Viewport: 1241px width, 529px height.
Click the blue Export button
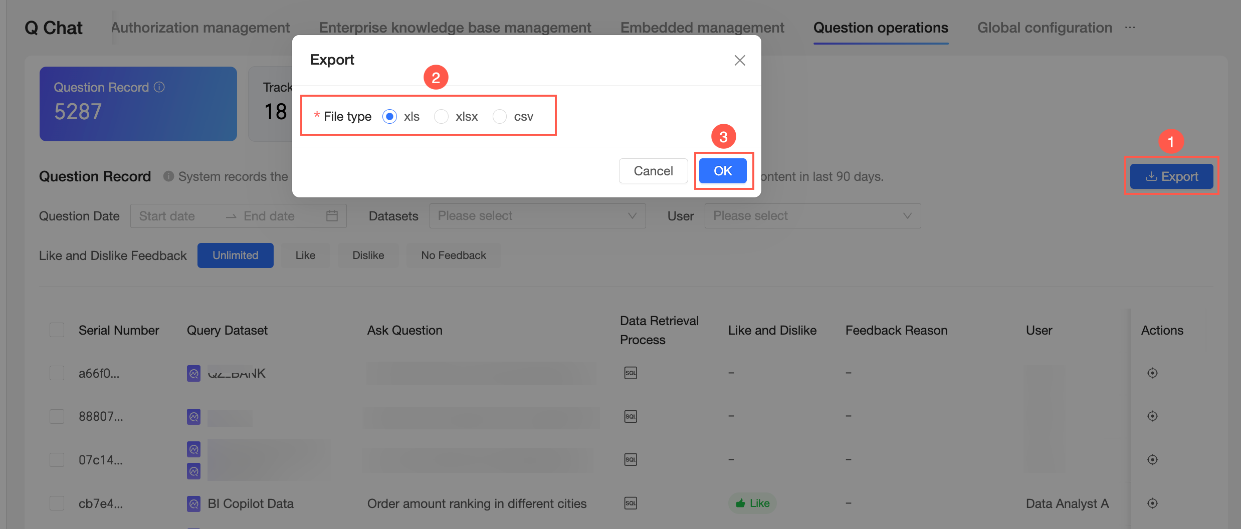click(1171, 176)
